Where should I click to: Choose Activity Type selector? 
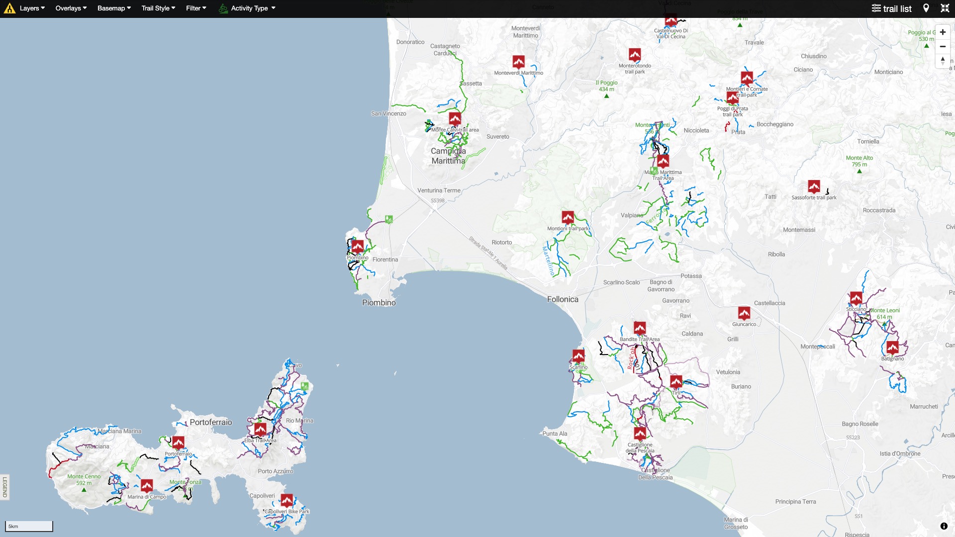[x=247, y=8]
